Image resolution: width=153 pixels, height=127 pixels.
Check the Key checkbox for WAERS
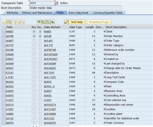click(x=34, y=123)
